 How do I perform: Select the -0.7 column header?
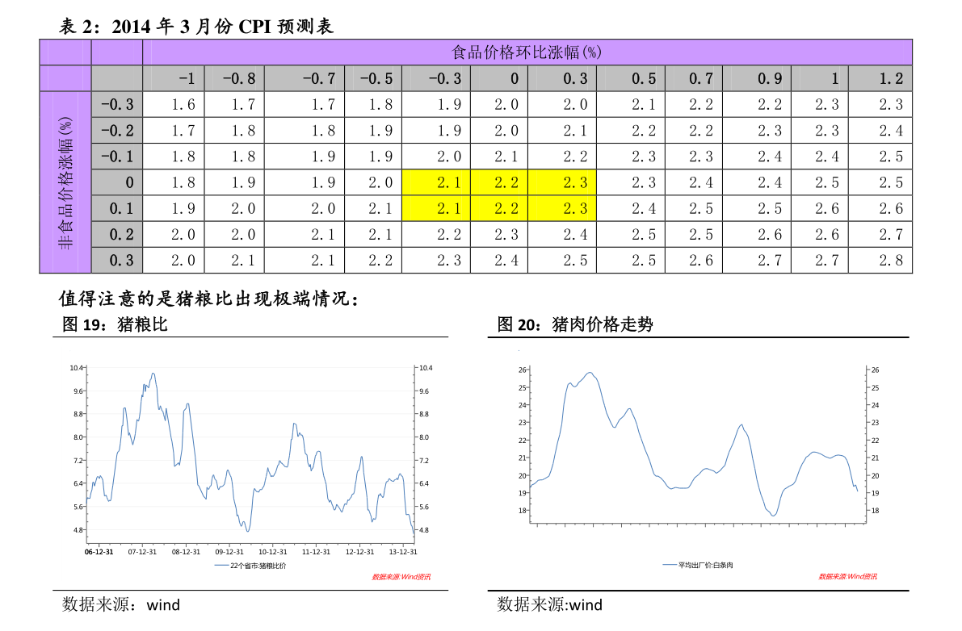tap(305, 78)
